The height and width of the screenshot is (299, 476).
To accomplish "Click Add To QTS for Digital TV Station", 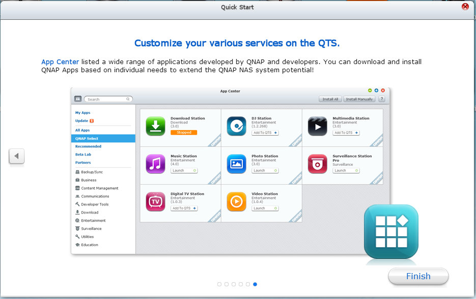I will tap(184, 208).
